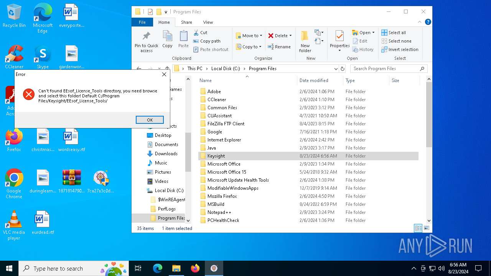Select the FileZilla FTP Client folder

[x=308, y=124]
